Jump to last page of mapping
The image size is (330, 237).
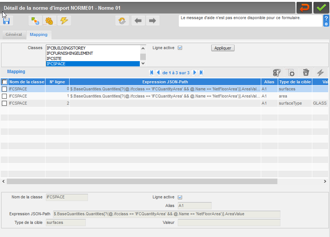[201, 73]
